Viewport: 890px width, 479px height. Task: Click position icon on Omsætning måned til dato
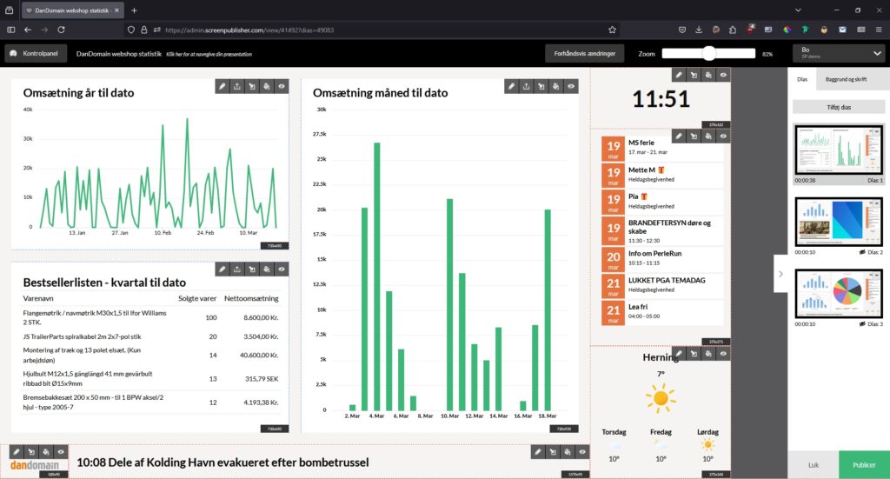(x=541, y=86)
